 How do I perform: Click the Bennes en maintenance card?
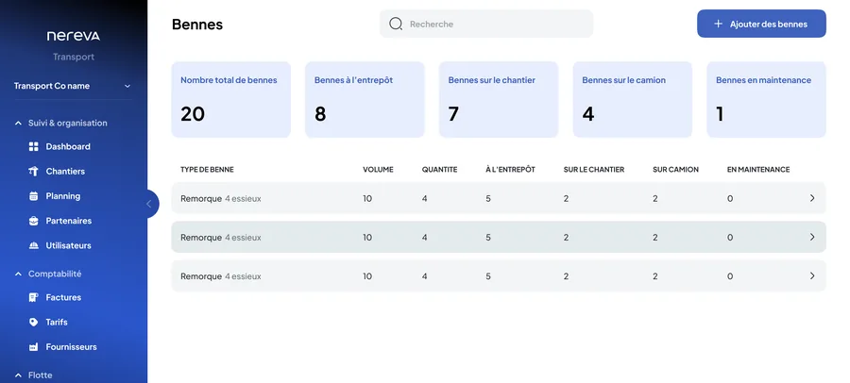pyautogui.click(x=767, y=99)
